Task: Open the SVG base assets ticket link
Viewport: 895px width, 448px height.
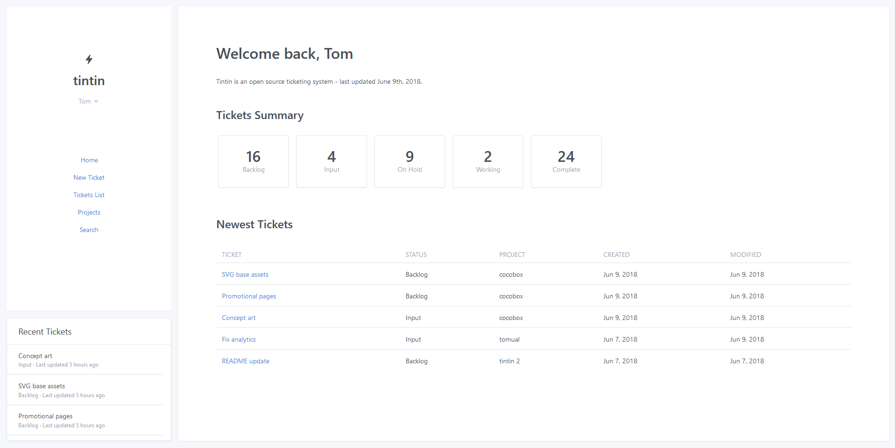Action: 245,274
